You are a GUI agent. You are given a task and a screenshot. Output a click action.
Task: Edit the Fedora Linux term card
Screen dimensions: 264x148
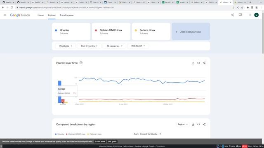pyautogui.click(x=151, y=32)
